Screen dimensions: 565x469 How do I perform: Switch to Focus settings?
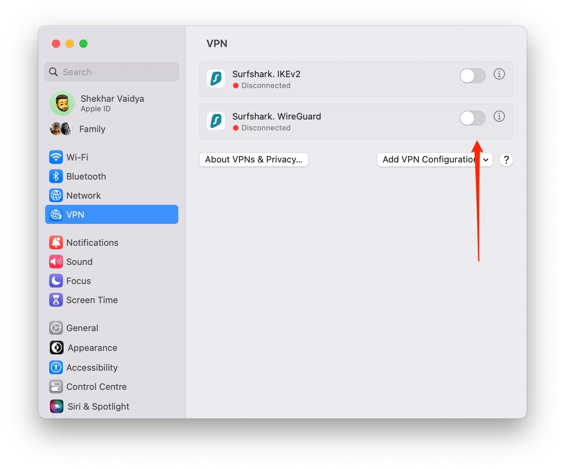tap(112, 281)
